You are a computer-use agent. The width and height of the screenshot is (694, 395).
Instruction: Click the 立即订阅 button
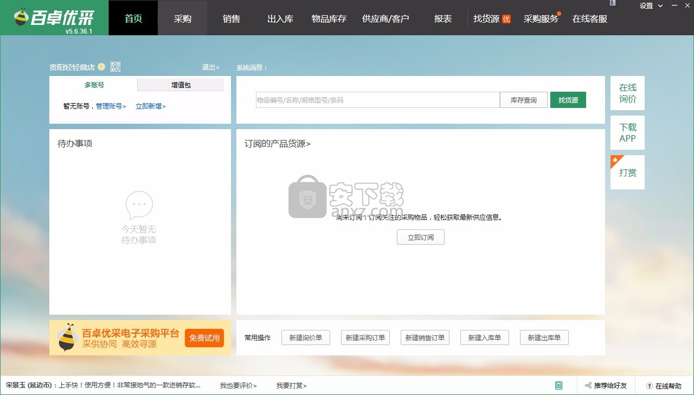point(421,237)
